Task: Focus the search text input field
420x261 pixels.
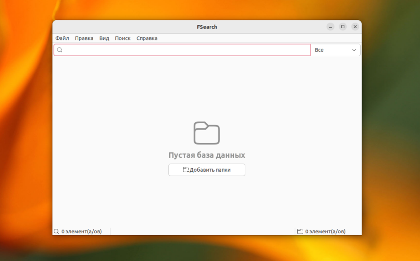Action: coord(186,50)
